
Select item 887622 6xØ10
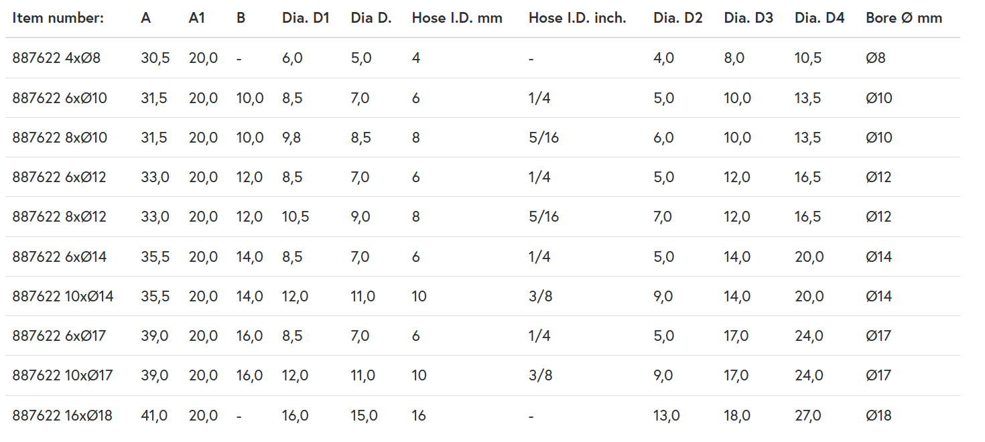point(60,98)
